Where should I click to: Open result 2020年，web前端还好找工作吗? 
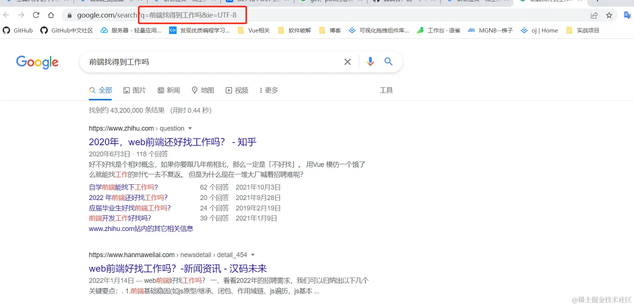coord(173,142)
